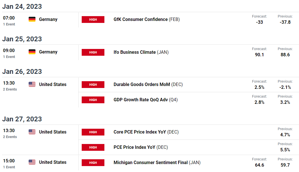Open the Ifo Business Climate event
299x172 pixels.
point(134,52)
